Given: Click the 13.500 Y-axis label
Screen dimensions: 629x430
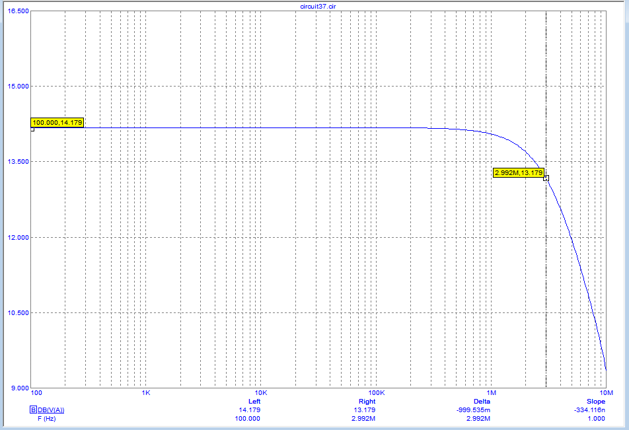Looking at the screenshot, I should pos(18,162).
